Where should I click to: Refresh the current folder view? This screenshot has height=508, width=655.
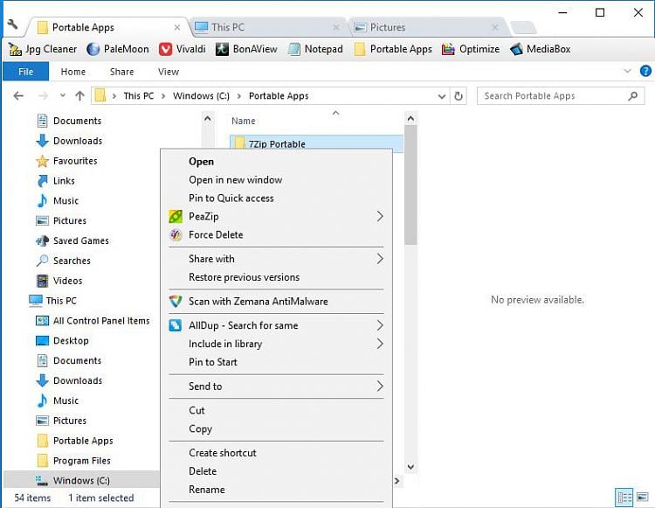coord(458,96)
